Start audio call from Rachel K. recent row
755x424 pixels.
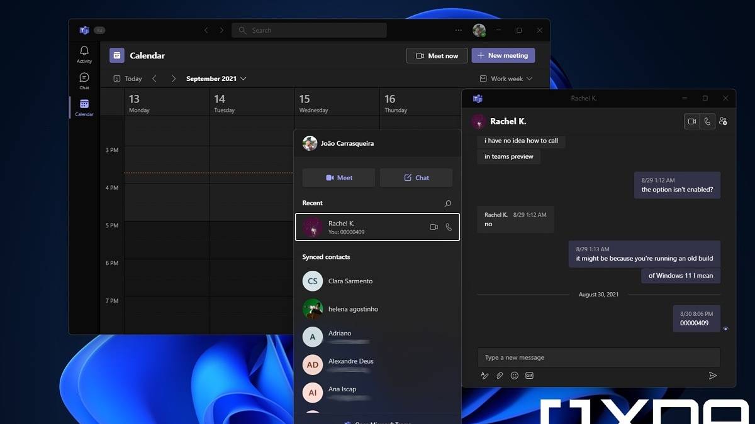coord(449,227)
